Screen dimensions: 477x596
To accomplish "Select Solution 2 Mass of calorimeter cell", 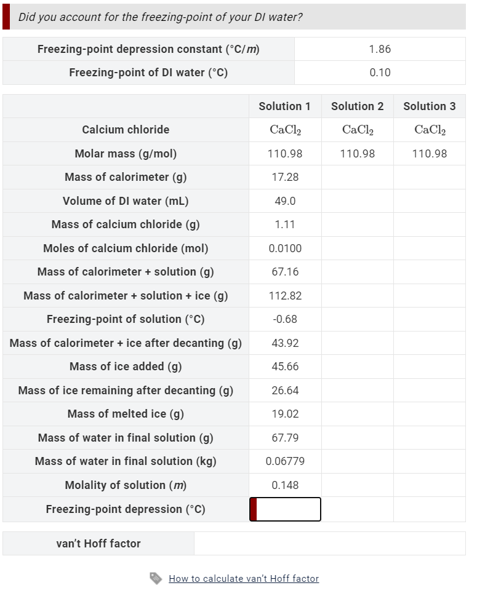I will tap(358, 177).
